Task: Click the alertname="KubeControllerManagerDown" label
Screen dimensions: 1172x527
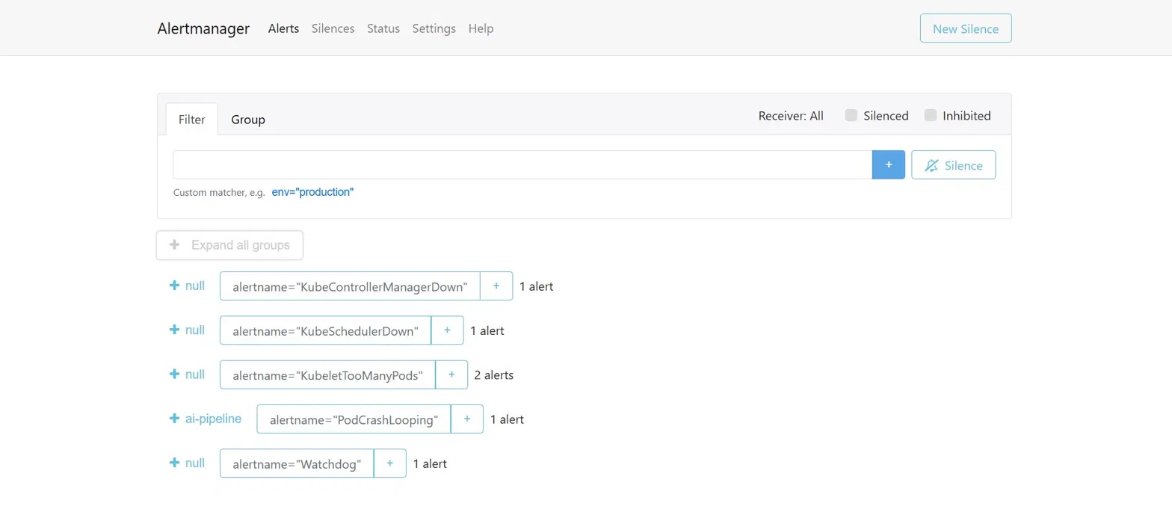Action: coord(350,286)
